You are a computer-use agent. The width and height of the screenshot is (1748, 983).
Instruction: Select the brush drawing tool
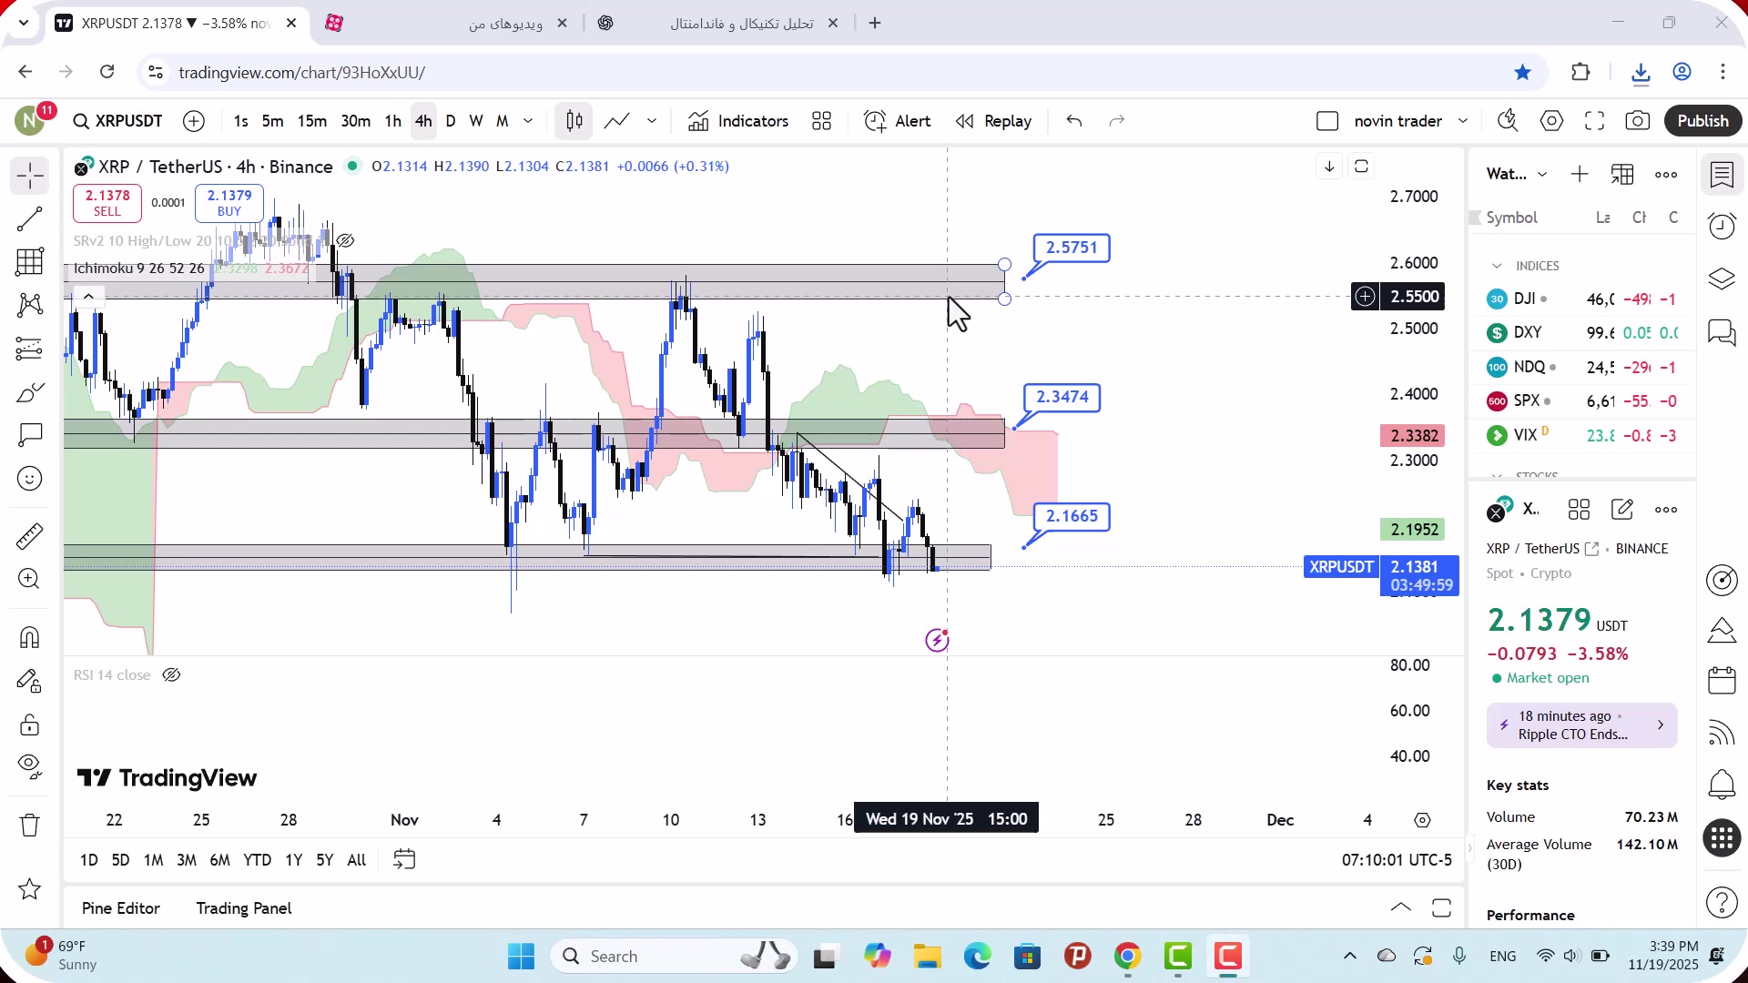[x=29, y=392]
